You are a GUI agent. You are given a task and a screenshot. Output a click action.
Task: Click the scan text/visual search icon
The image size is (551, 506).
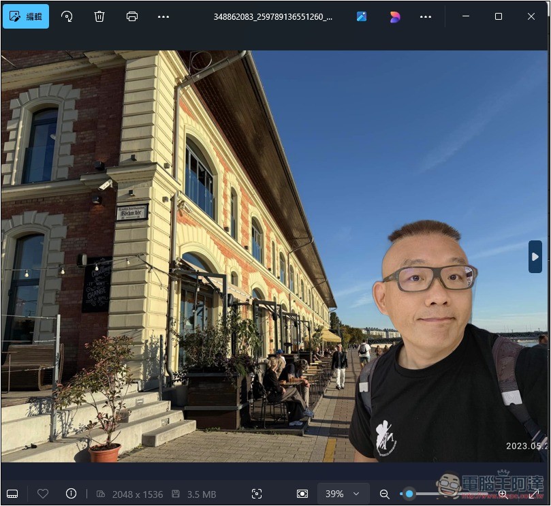click(257, 494)
